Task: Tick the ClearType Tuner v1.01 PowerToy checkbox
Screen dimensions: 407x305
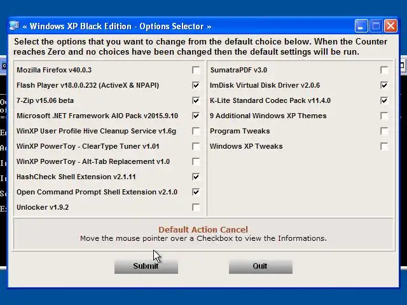Action: pos(196,146)
